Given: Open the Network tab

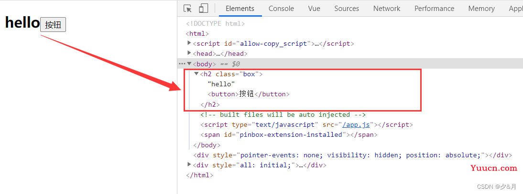Looking at the screenshot, I should pyautogui.click(x=387, y=9).
